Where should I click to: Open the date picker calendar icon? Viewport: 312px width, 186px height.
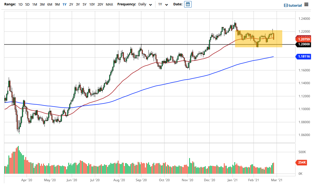[188, 4]
